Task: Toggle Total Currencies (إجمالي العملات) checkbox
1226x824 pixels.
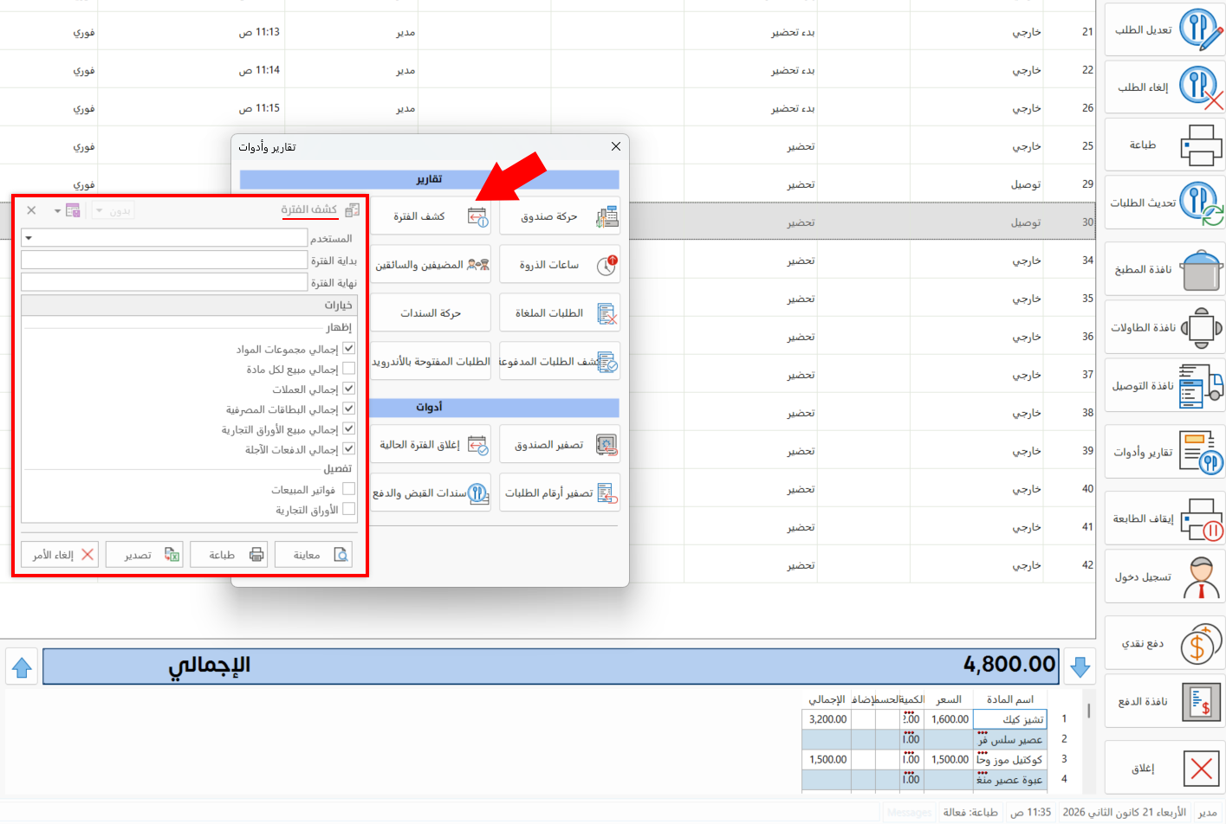Action: pyautogui.click(x=348, y=389)
